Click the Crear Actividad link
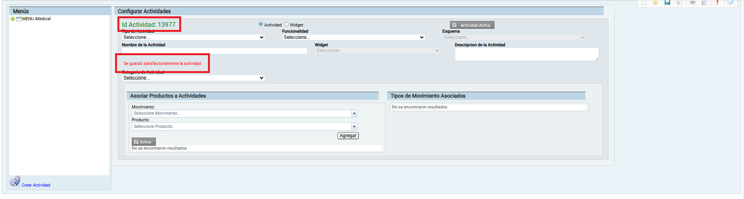744x199 pixels. tap(36, 185)
